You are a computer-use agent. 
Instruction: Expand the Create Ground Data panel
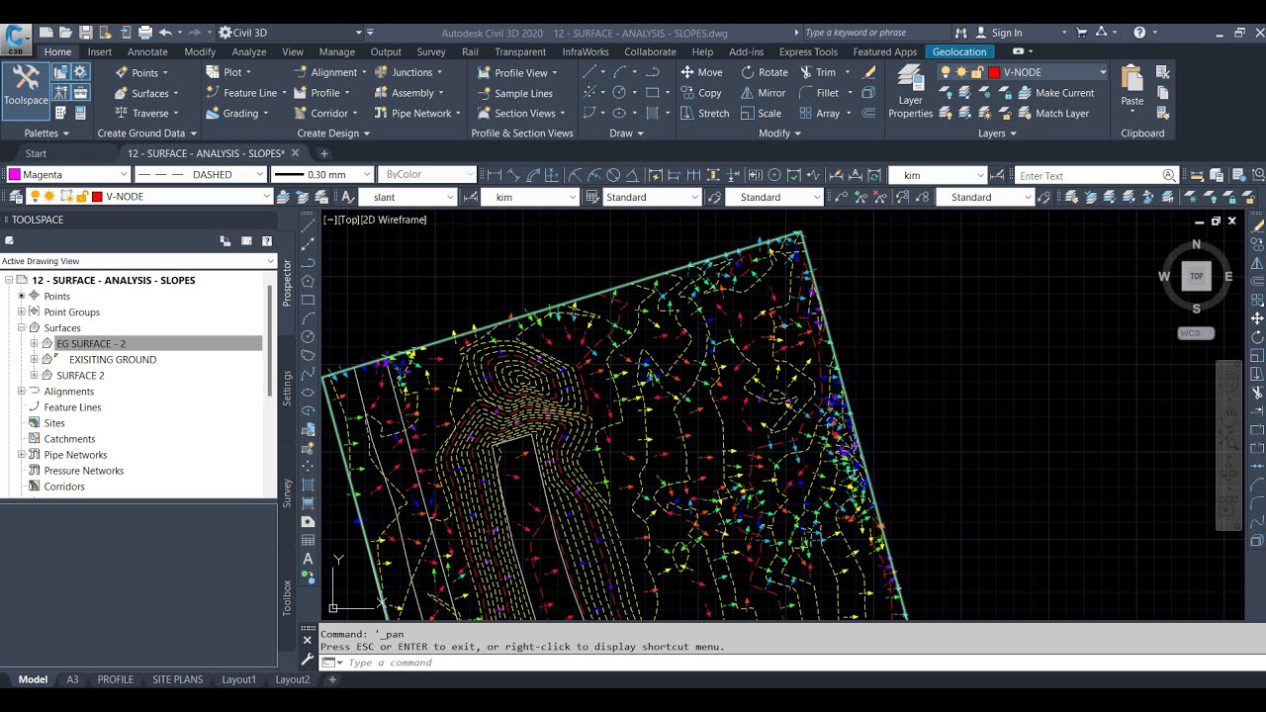146,133
